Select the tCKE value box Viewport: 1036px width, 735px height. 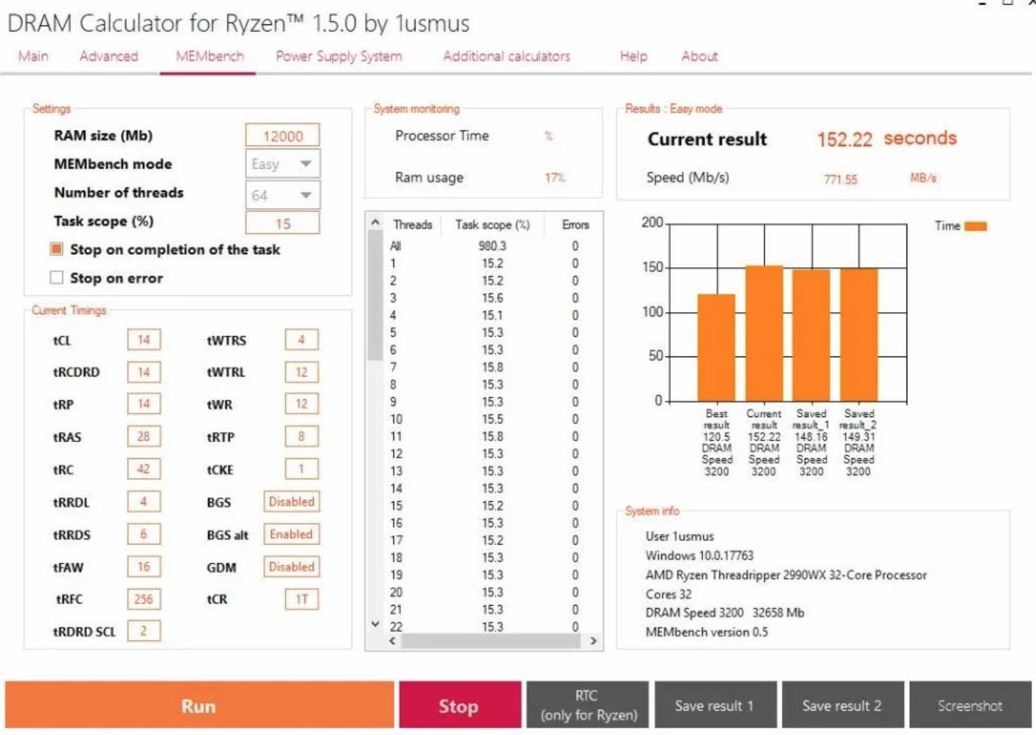(x=301, y=469)
